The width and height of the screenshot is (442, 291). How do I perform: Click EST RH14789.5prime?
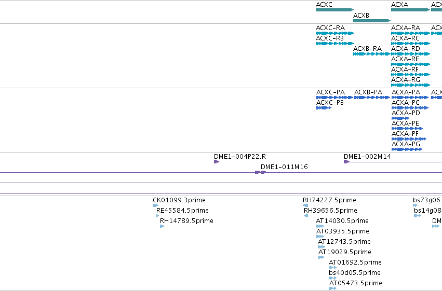[x=162, y=226]
